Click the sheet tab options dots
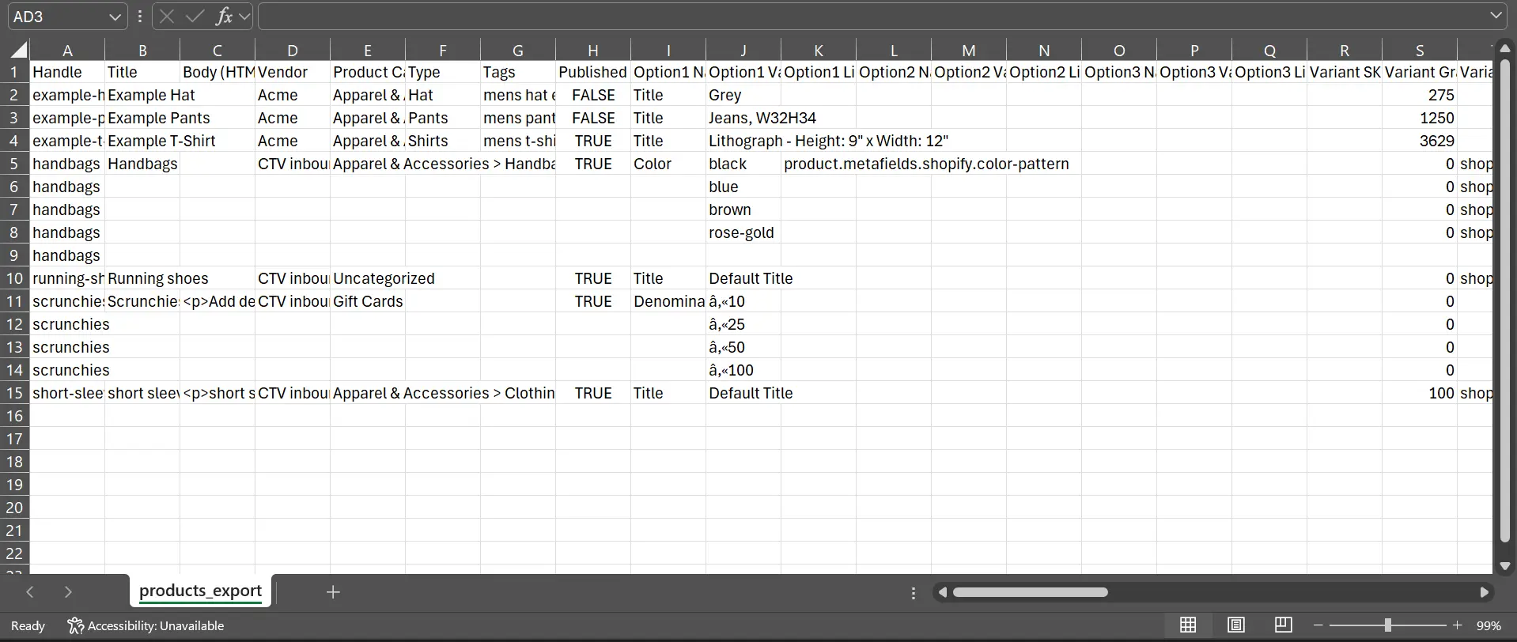The image size is (1517, 642). coord(914,593)
